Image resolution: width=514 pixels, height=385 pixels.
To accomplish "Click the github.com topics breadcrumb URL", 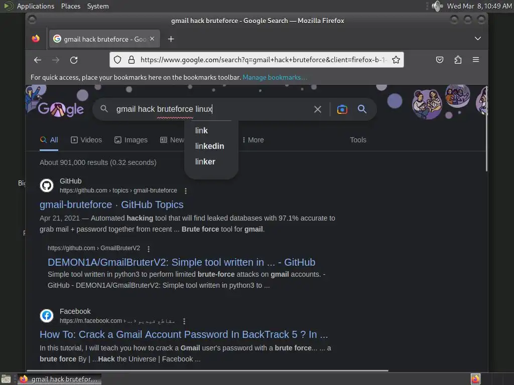I will [118, 190].
